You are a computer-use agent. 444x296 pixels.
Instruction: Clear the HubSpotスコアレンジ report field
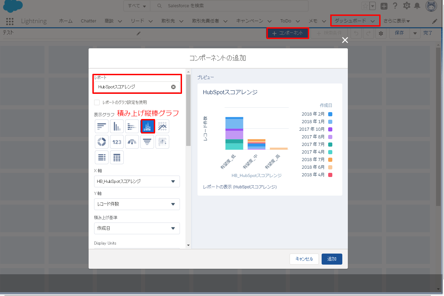coord(173,87)
